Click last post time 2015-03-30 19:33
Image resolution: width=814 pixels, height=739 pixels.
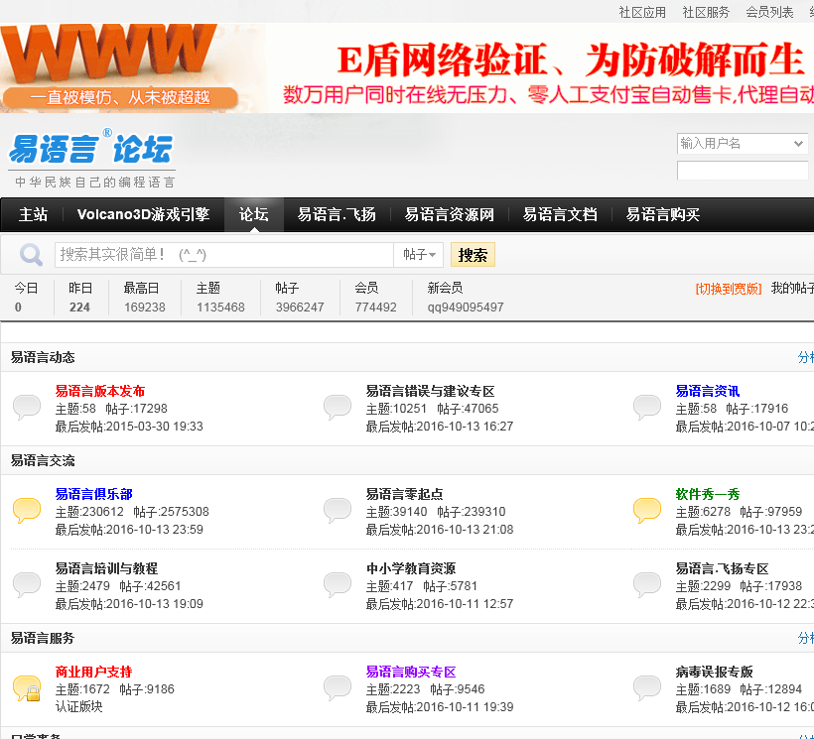point(155,427)
